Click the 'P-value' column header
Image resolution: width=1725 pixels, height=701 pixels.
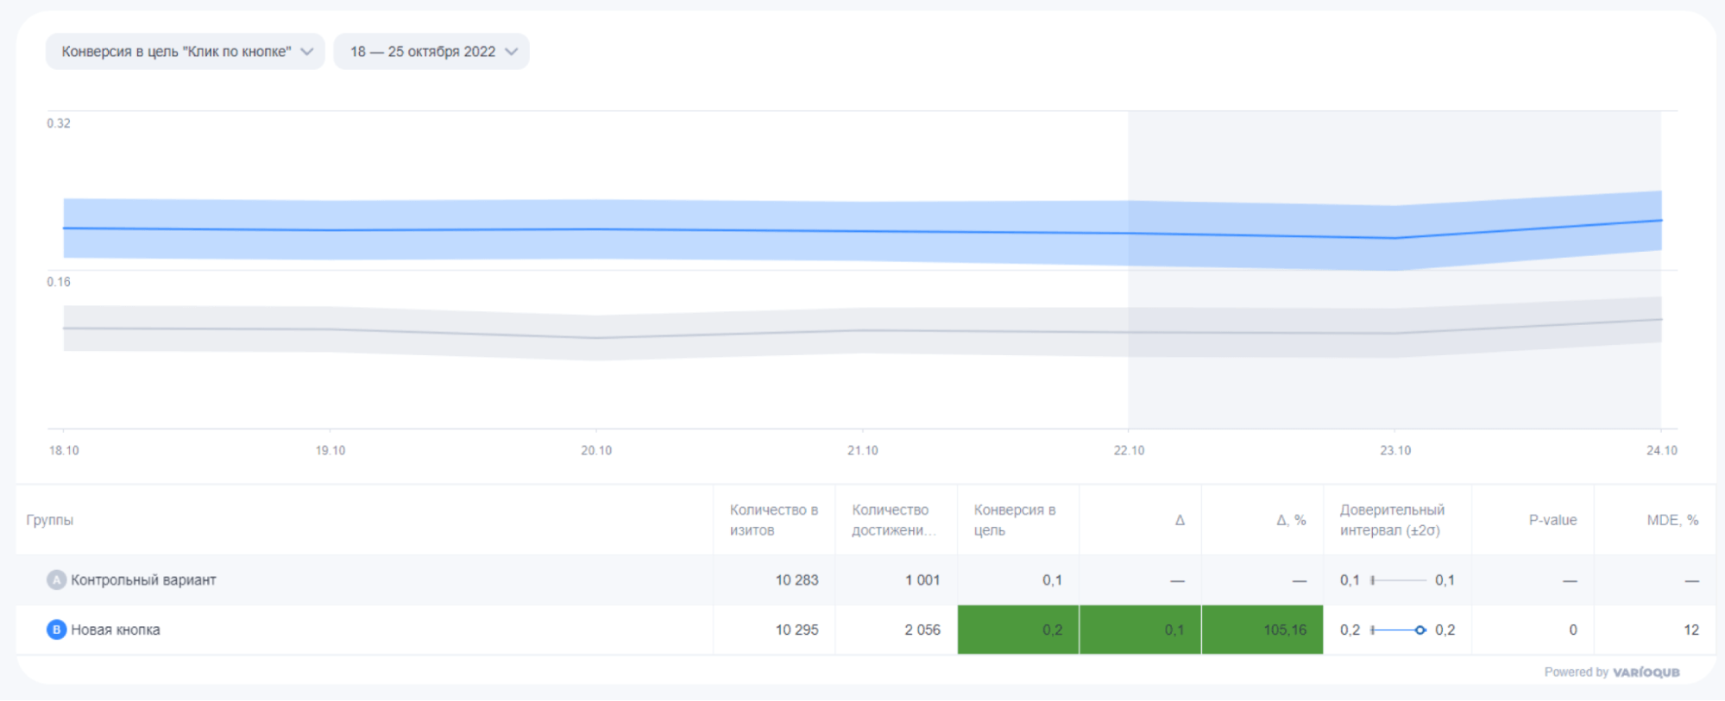[x=1552, y=520]
